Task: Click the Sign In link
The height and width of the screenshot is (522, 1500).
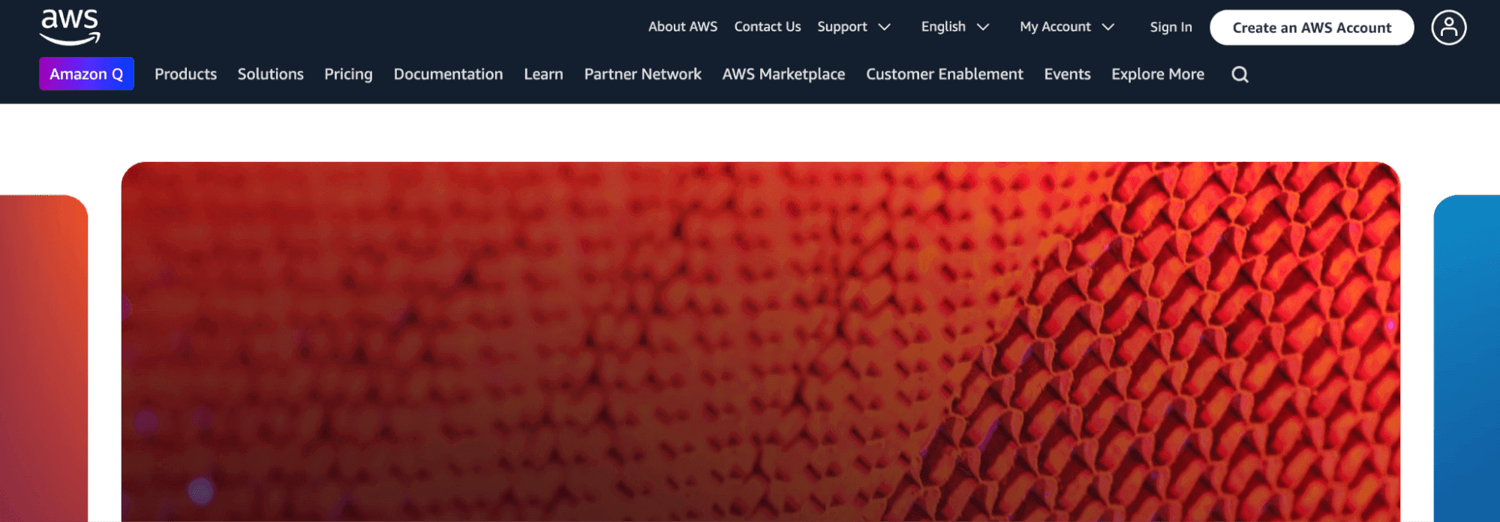Action: (1171, 27)
